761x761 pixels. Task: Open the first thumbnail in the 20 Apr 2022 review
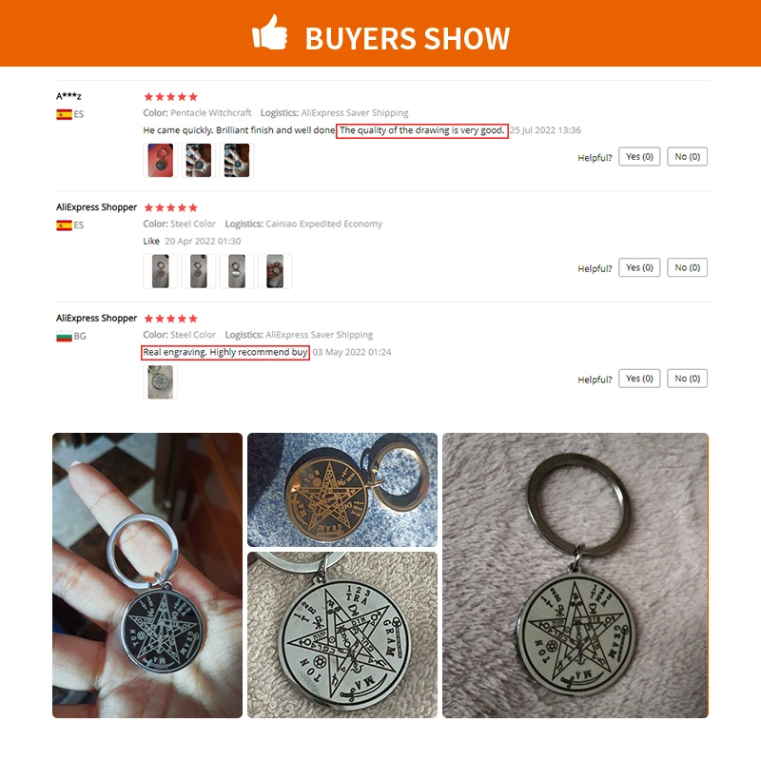(160, 271)
